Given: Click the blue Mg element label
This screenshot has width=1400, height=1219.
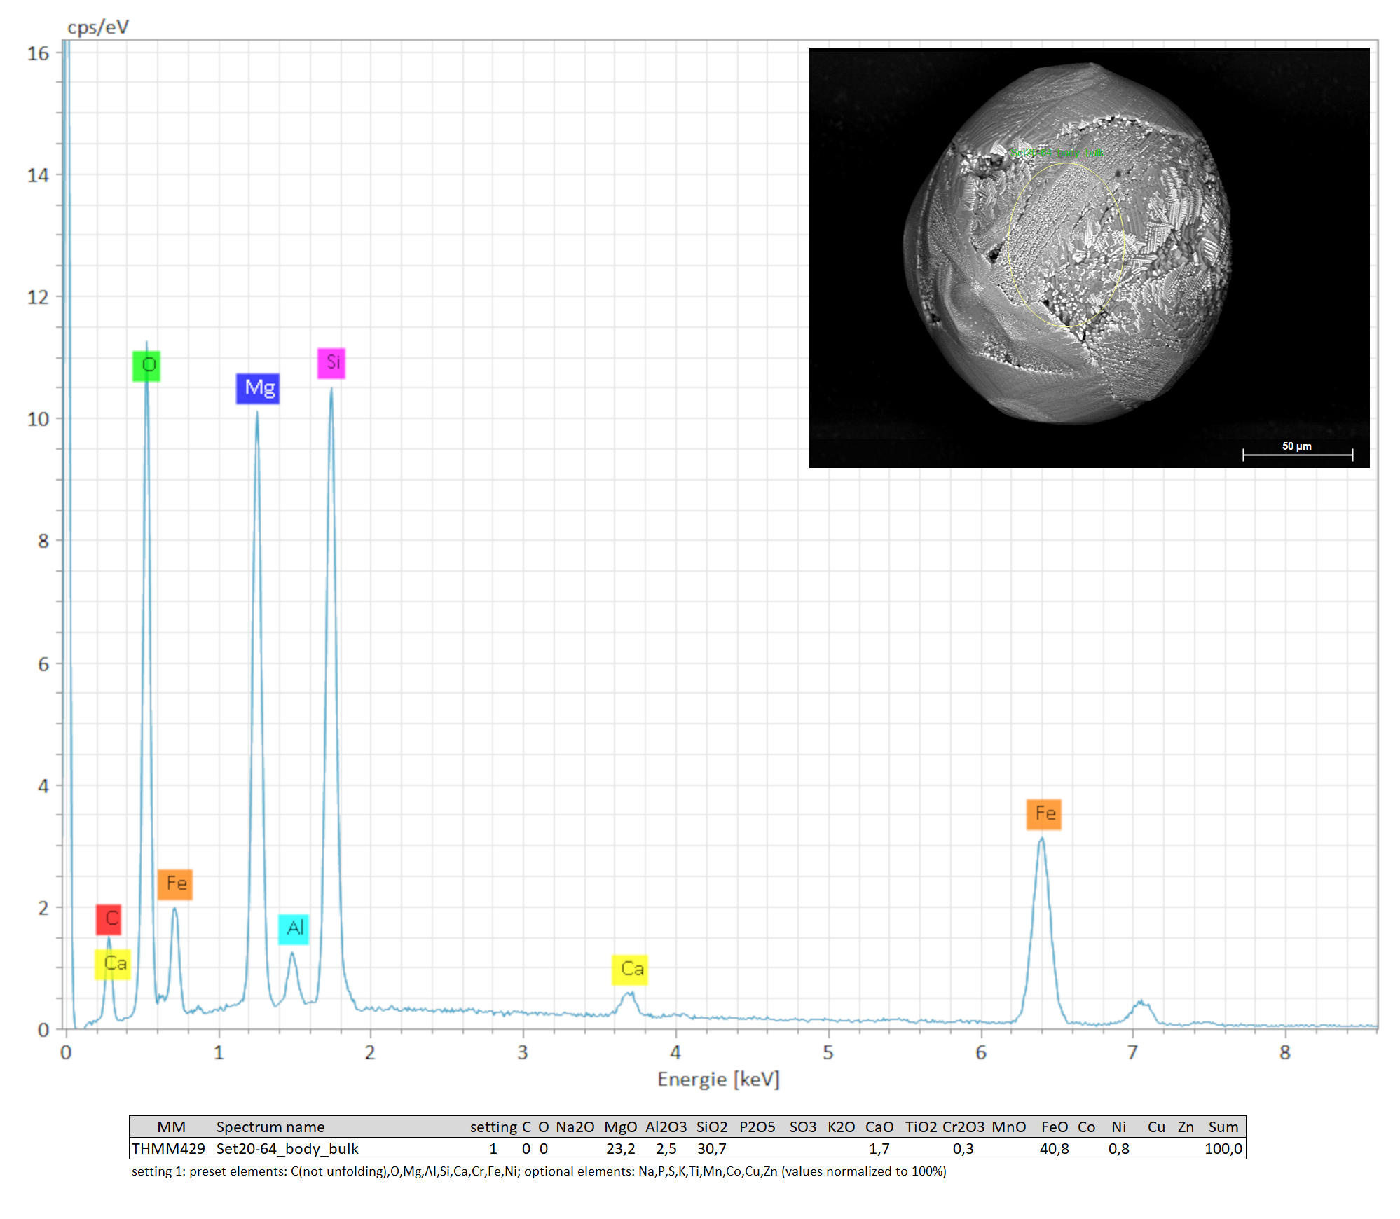Looking at the screenshot, I should pyautogui.click(x=258, y=388).
